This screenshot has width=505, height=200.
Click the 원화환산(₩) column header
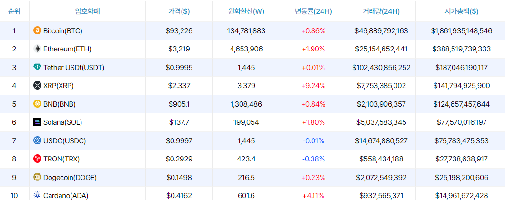pos(246,11)
